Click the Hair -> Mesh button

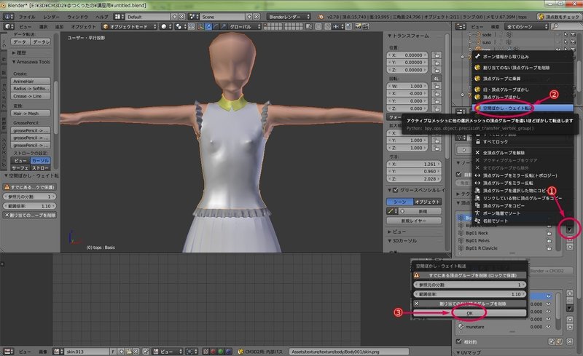(31, 114)
